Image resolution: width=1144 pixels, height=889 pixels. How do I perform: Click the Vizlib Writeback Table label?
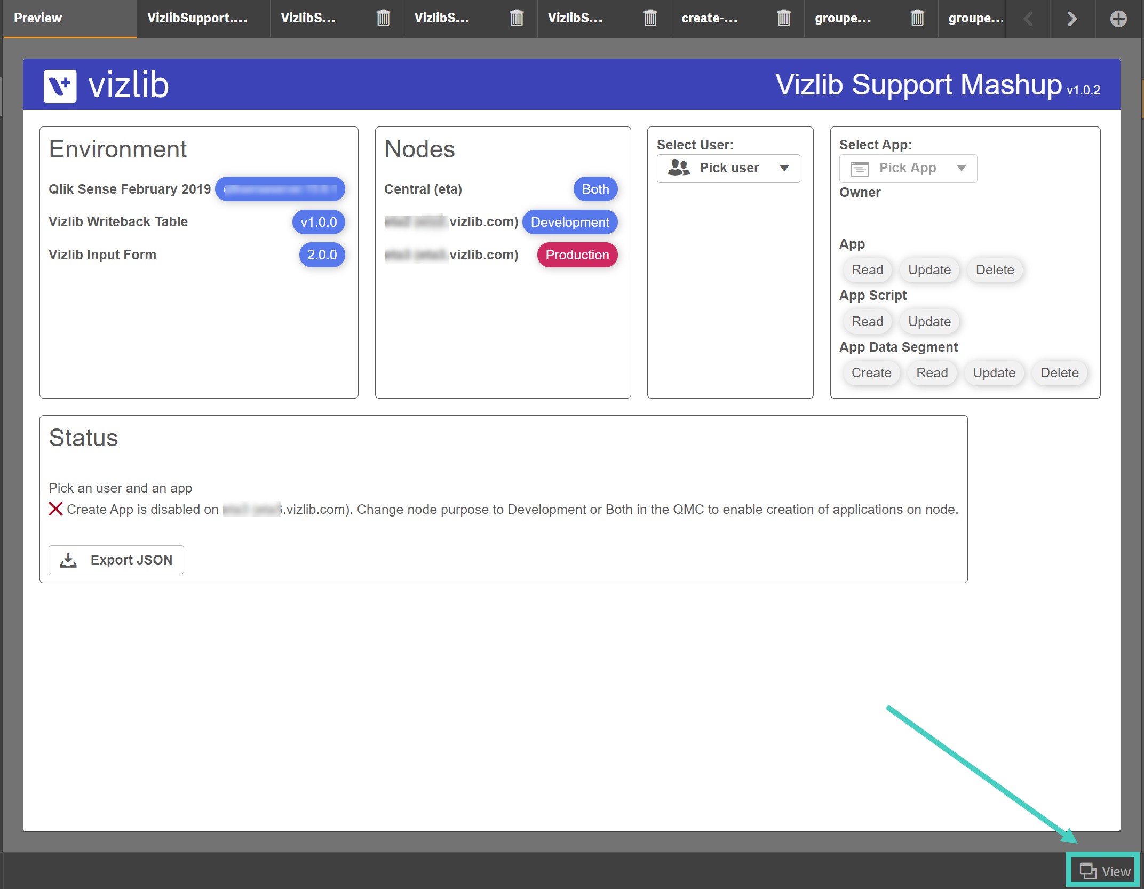click(x=118, y=221)
